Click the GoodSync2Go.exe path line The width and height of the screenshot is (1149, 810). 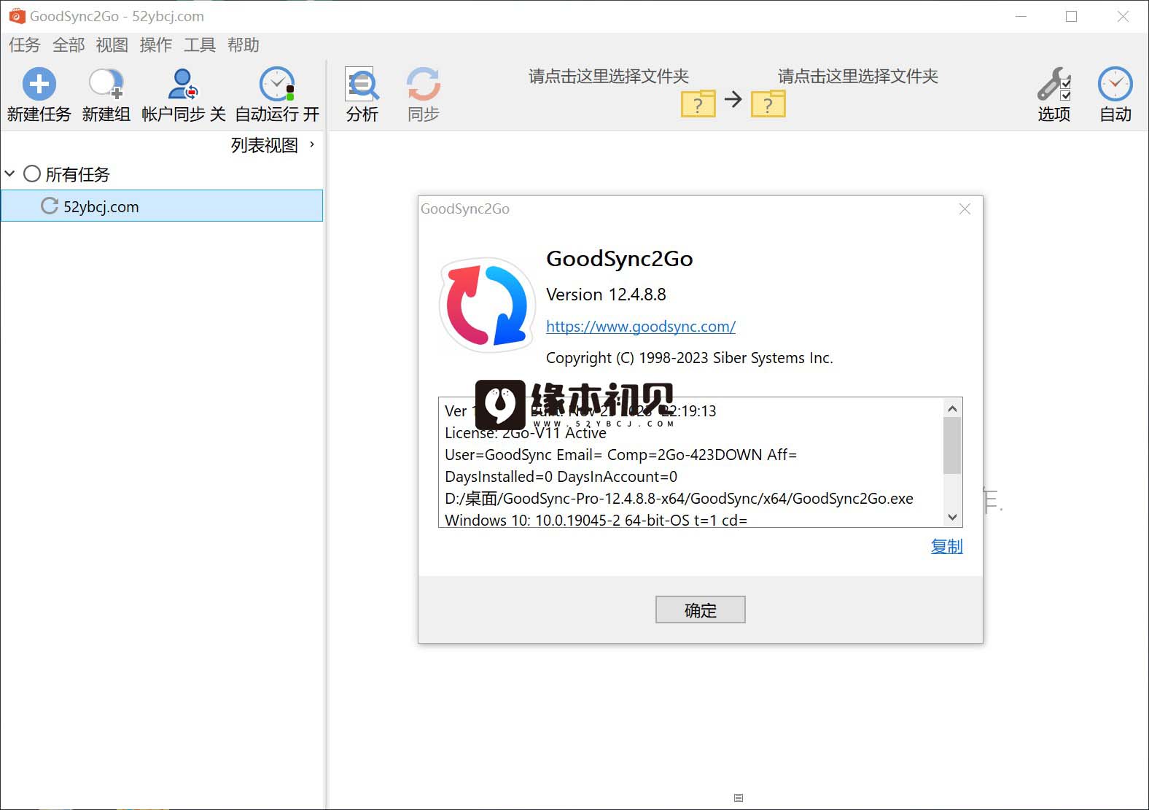pyautogui.click(x=679, y=499)
